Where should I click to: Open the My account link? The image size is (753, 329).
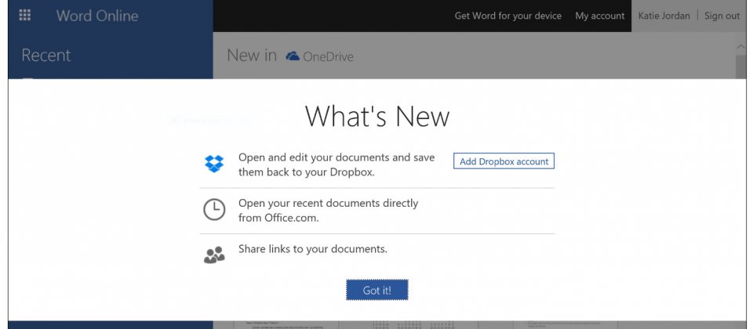[600, 16]
